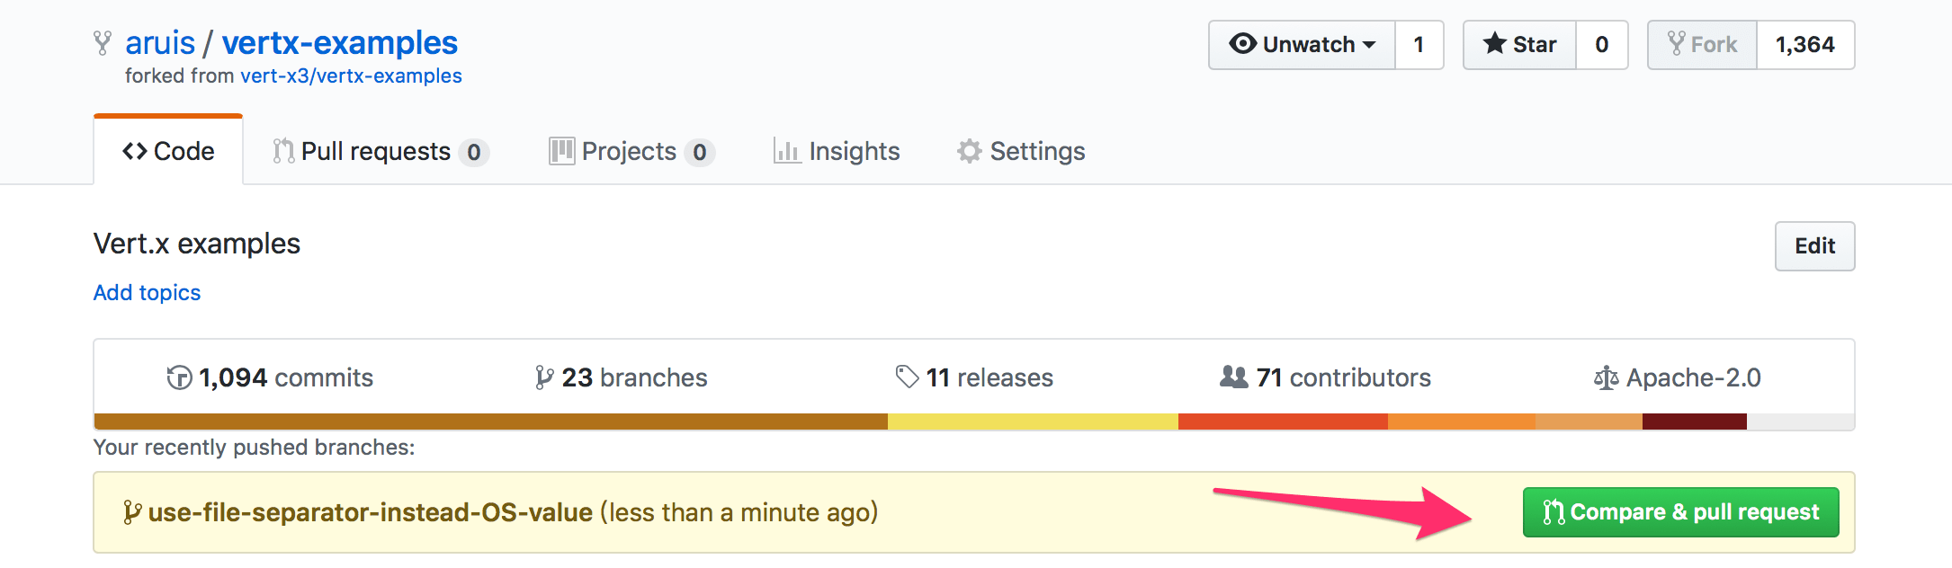This screenshot has height=568, width=1952.
Task: Open the fork count showing 1,364
Action: 1804,45
